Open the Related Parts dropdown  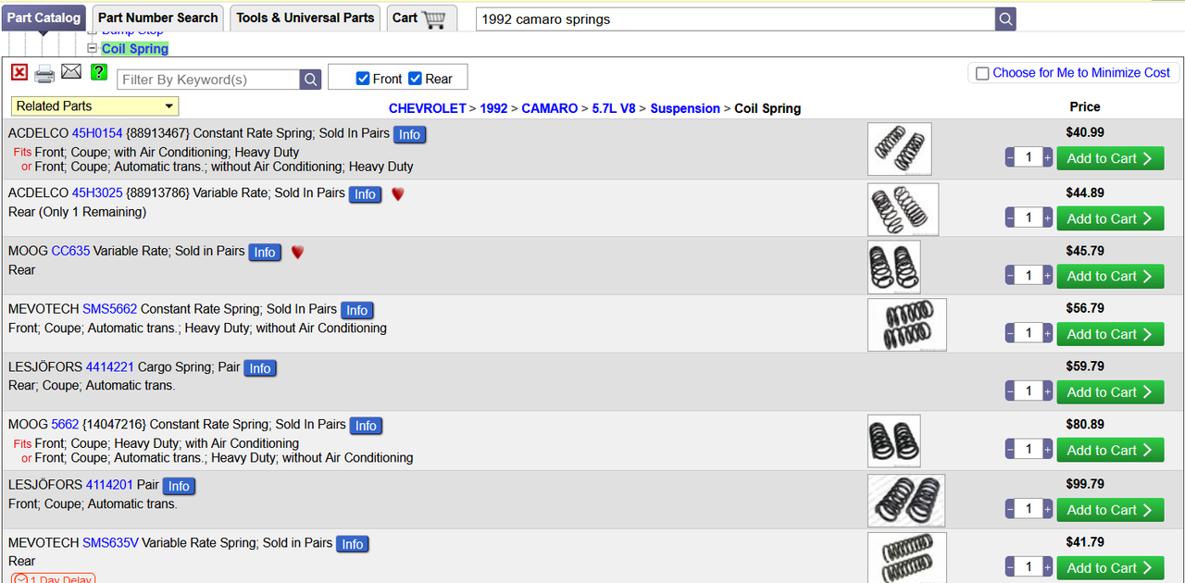(x=94, y=106)
